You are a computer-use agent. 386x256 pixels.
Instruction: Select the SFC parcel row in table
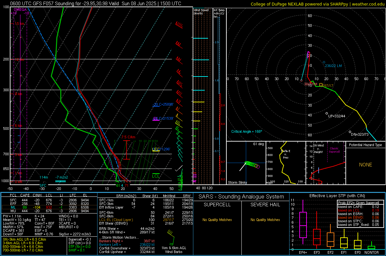[x=49, y=200]
